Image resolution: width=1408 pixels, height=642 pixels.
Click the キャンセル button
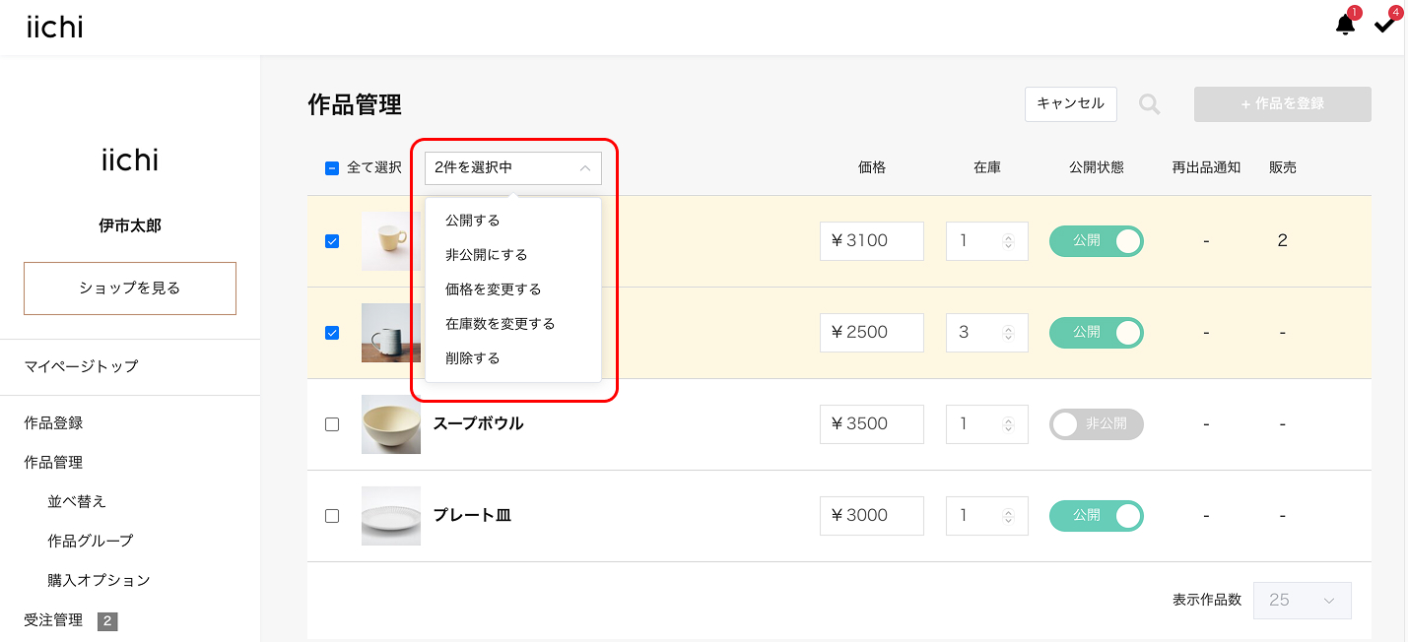1071,104
